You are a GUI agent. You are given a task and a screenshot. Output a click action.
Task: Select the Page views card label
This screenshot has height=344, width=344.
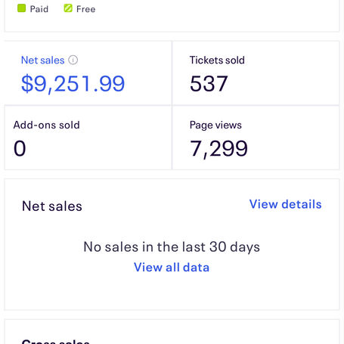tap(215, 126)
